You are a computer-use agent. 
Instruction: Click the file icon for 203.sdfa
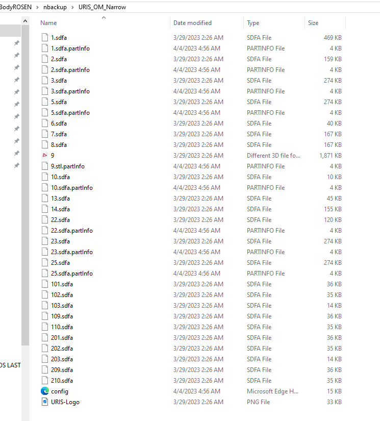(x=45, y=359)
